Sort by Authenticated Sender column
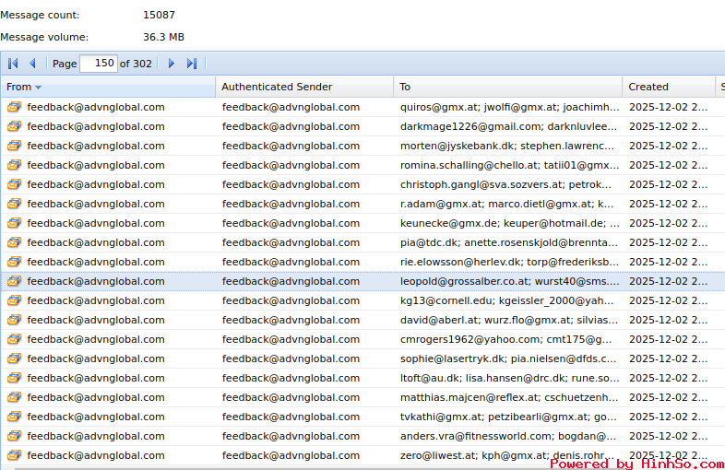The image size is (725, 470). pyautogui.click(x=277, y=87)
